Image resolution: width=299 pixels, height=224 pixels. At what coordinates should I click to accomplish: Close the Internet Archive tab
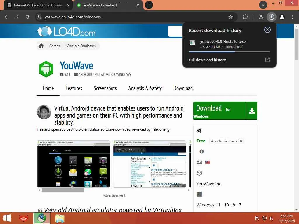pos(68,5)
